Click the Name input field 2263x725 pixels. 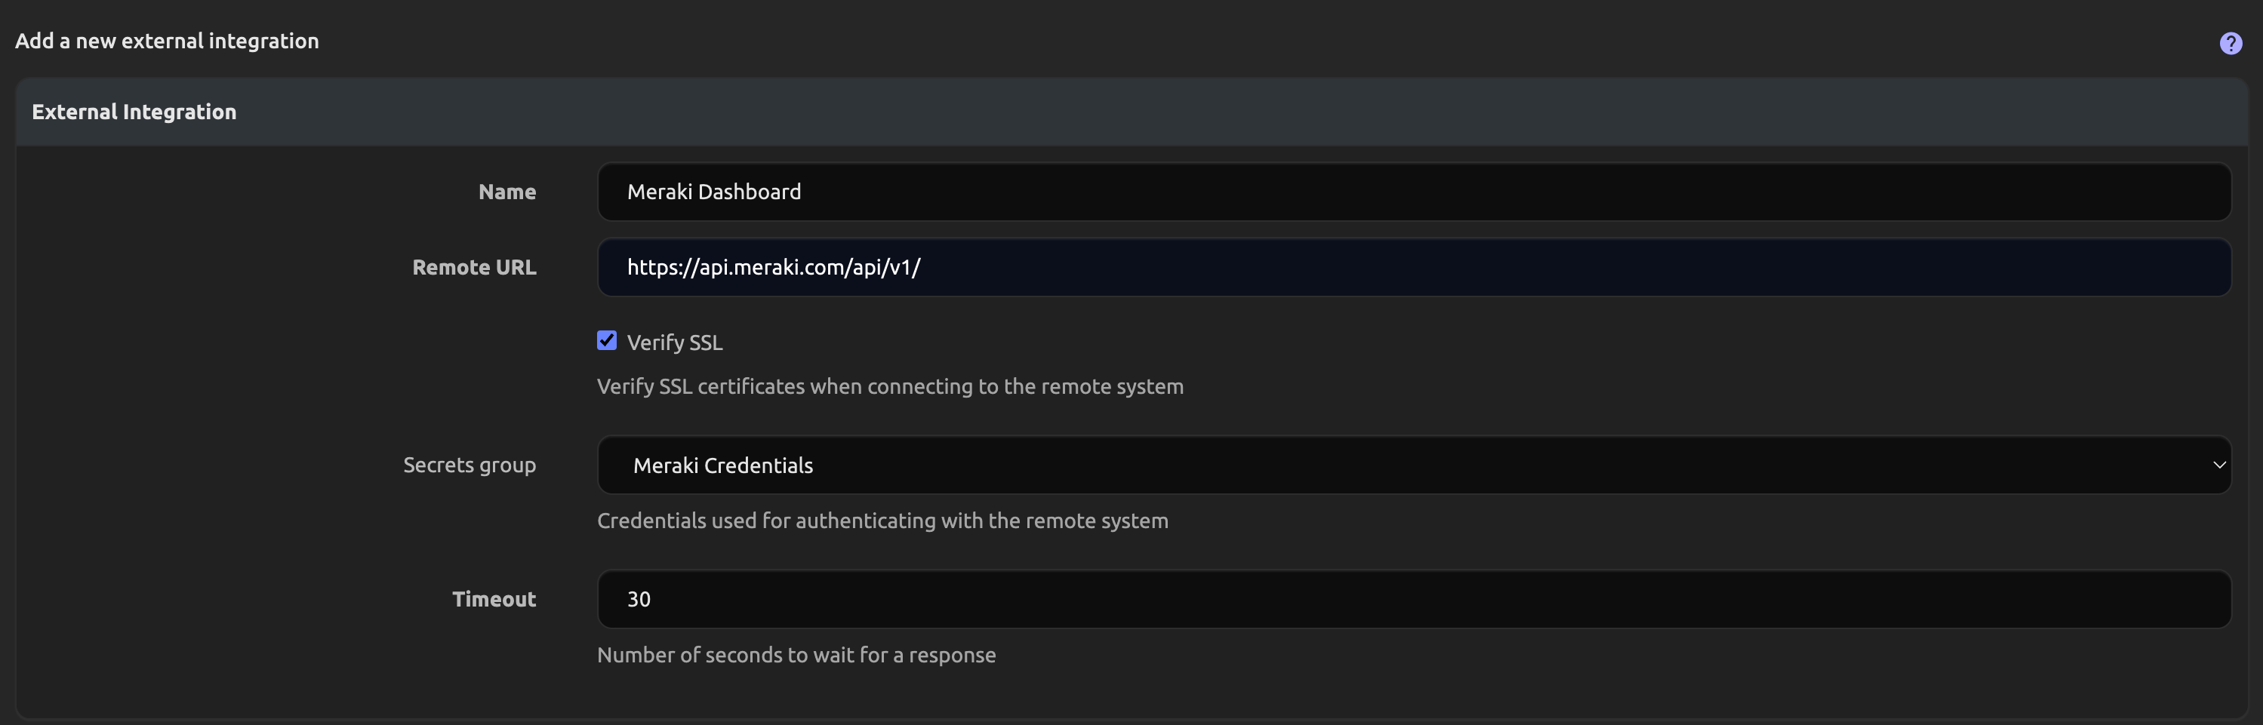coord(1412,192)
